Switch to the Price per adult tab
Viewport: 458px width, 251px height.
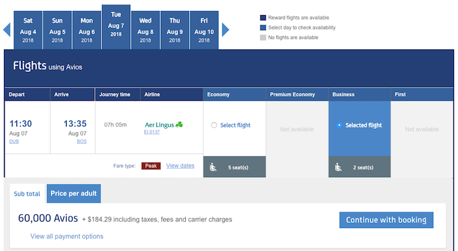click(73, 193)
